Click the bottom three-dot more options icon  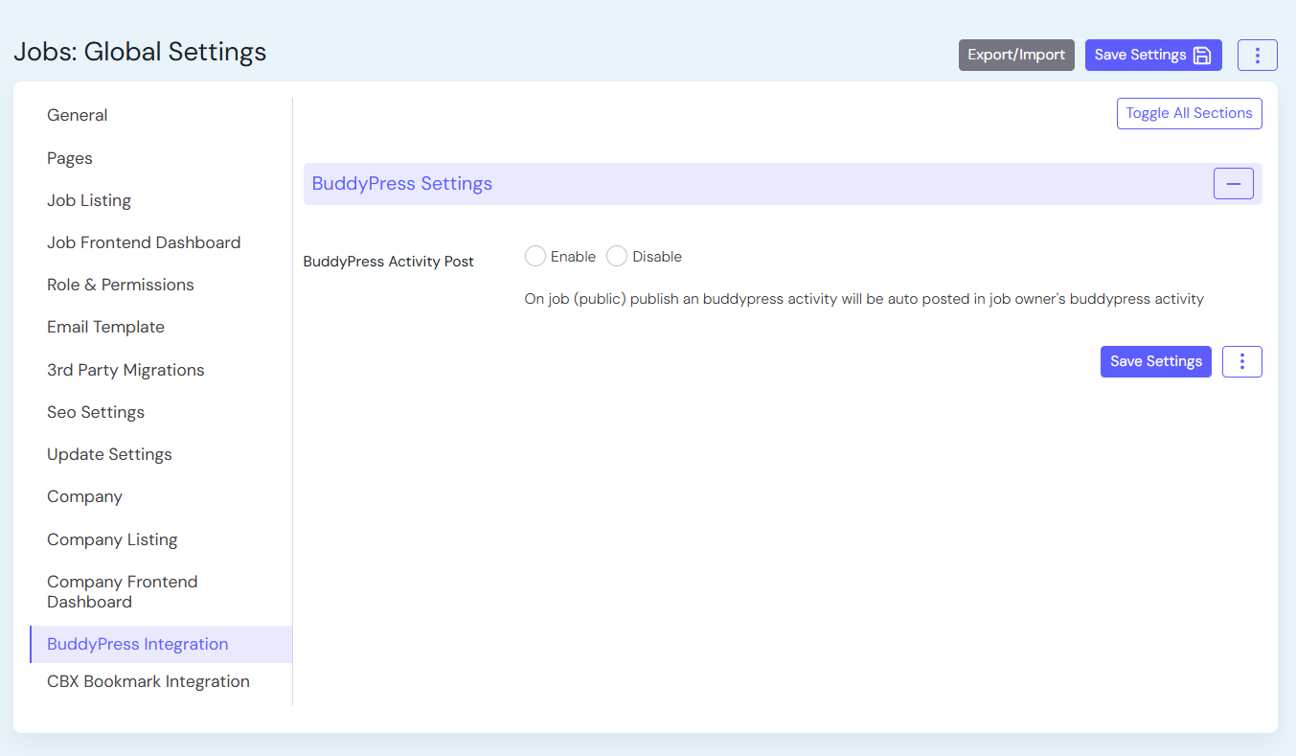click(1241, 361)
